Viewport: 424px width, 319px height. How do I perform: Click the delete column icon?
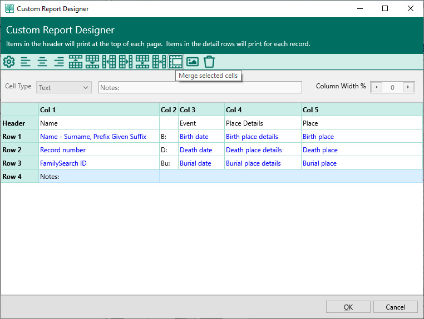click(x=159, y=62)
